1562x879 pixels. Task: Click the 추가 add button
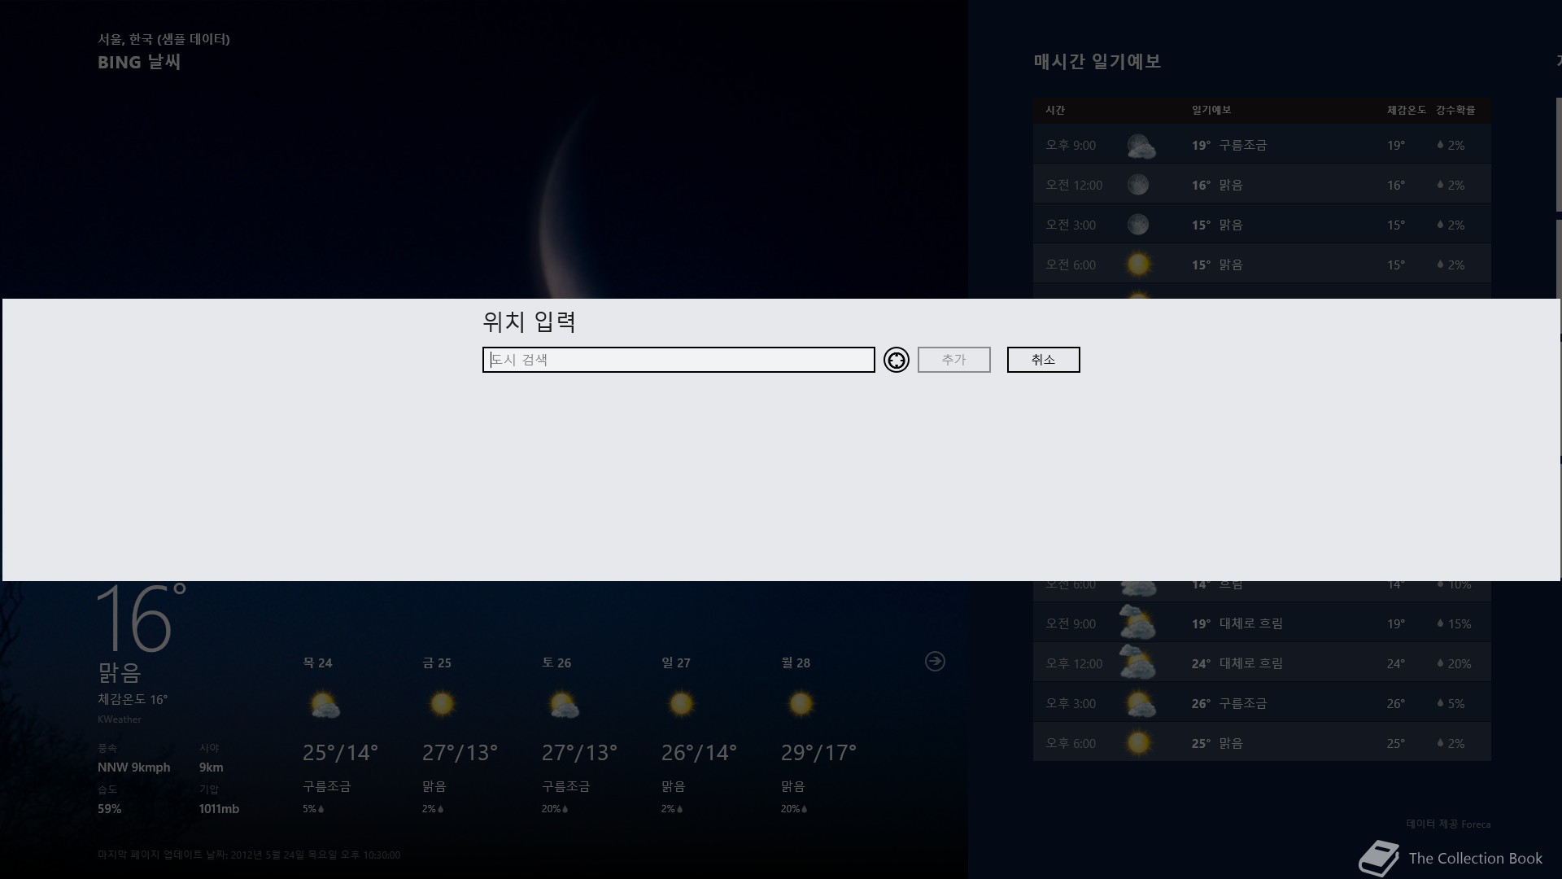(954, 360)
